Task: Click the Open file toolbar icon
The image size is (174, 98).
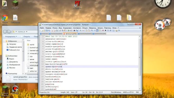Action: (x=44, y=30)
